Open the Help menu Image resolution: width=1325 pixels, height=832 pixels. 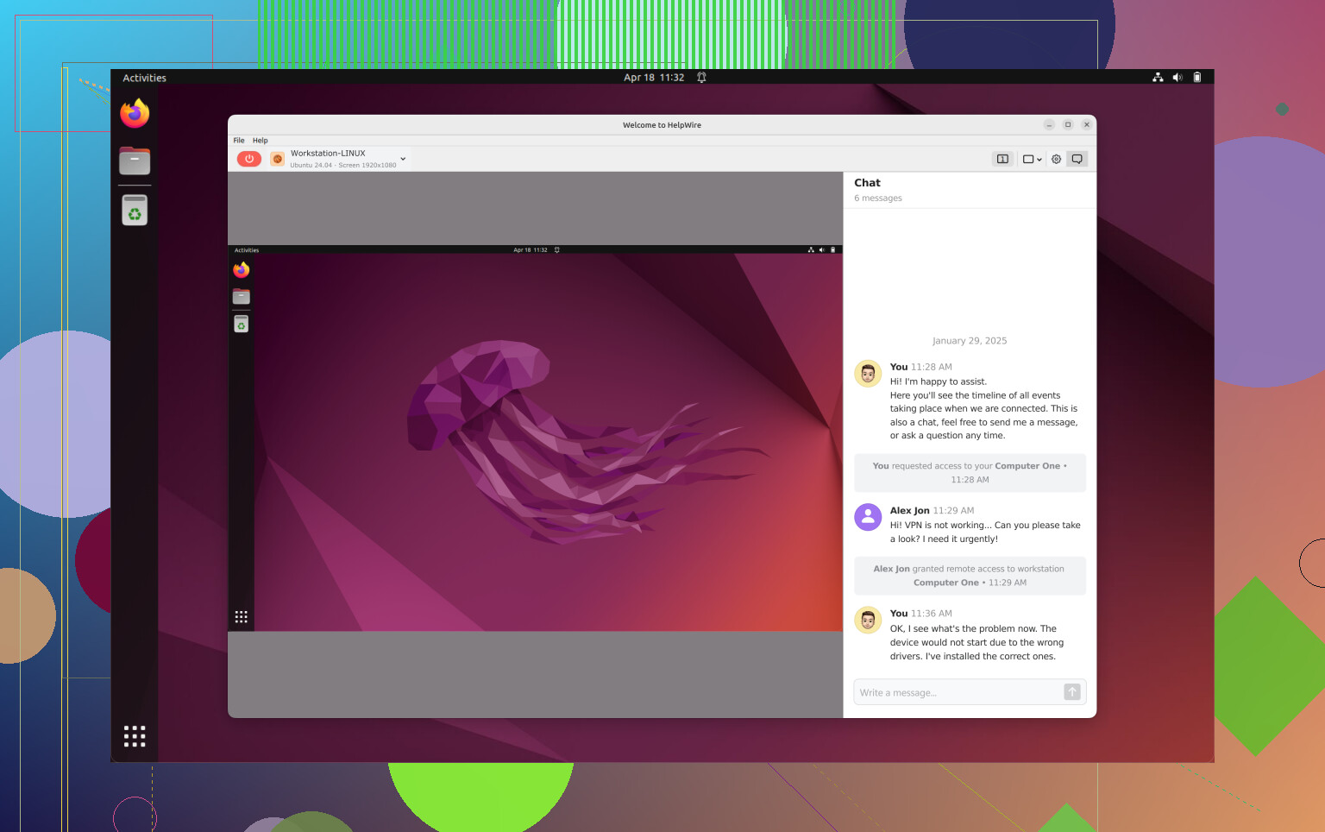(x=261, y=140)
